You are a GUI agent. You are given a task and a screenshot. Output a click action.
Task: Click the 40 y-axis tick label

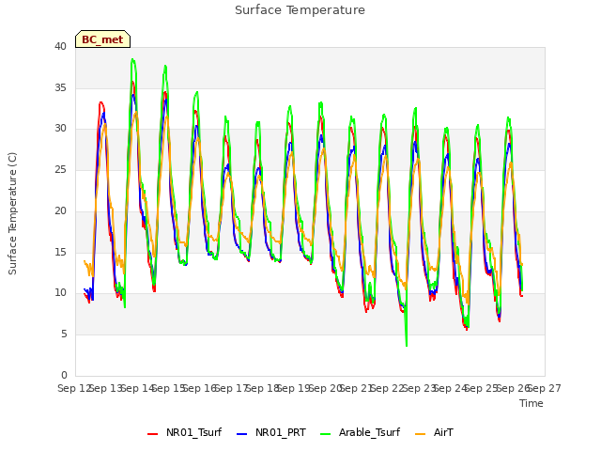tap(60, 46)
